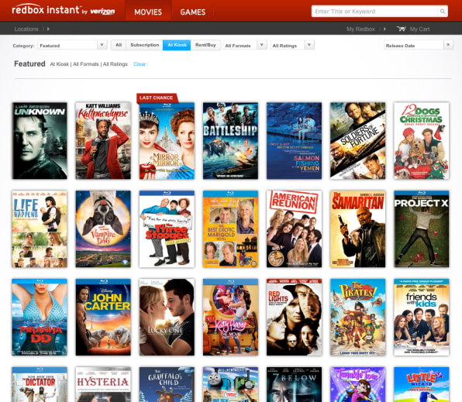Screen dimensions: 462x402
Task: Open the Battleship movie poster
Action: pyautogui.click(x=230, y=141)
